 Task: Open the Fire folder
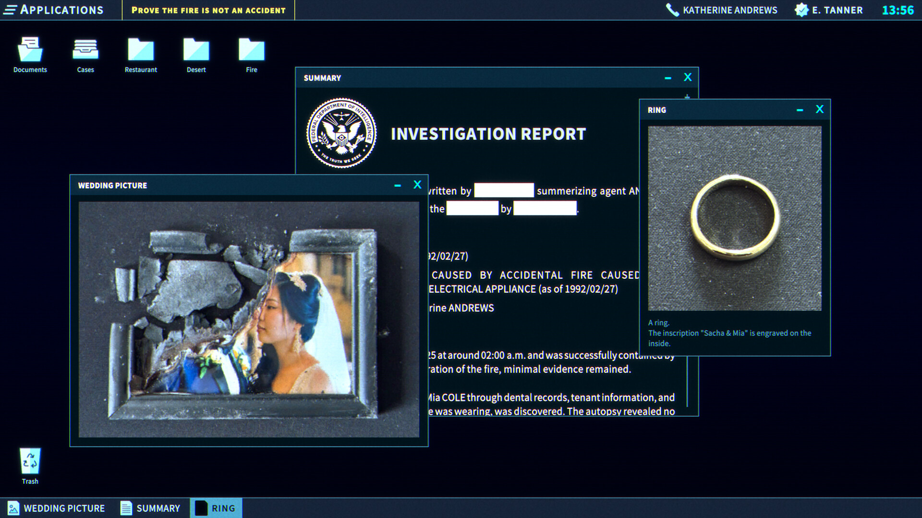(251, 50)
